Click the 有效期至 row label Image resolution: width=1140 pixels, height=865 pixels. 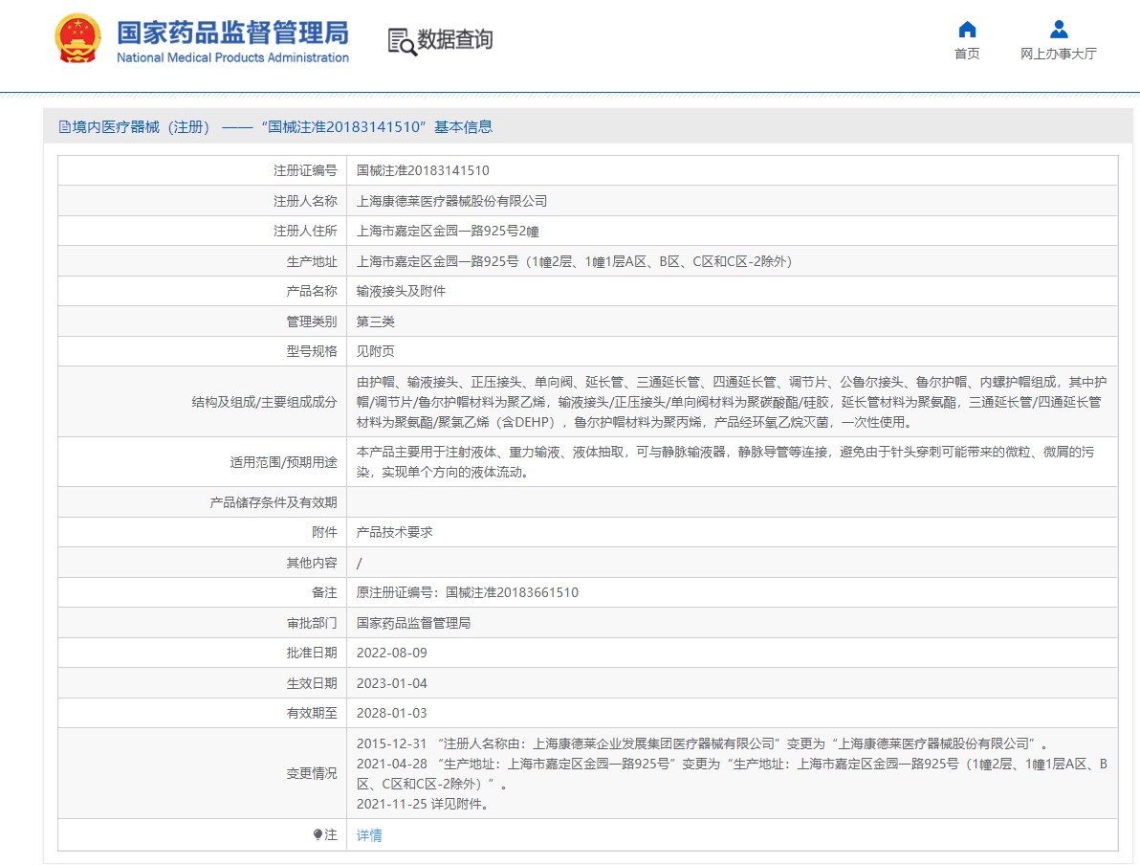312,714
